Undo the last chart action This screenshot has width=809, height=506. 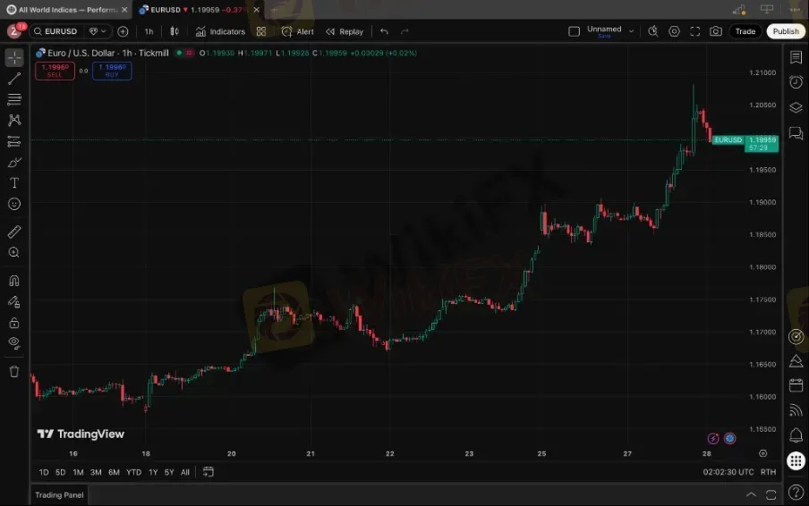click(x=385, y=31)
